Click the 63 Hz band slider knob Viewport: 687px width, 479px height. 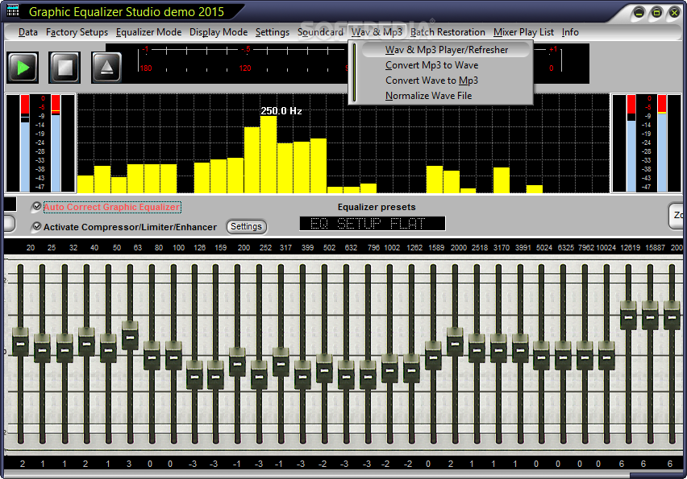[130, 336]
